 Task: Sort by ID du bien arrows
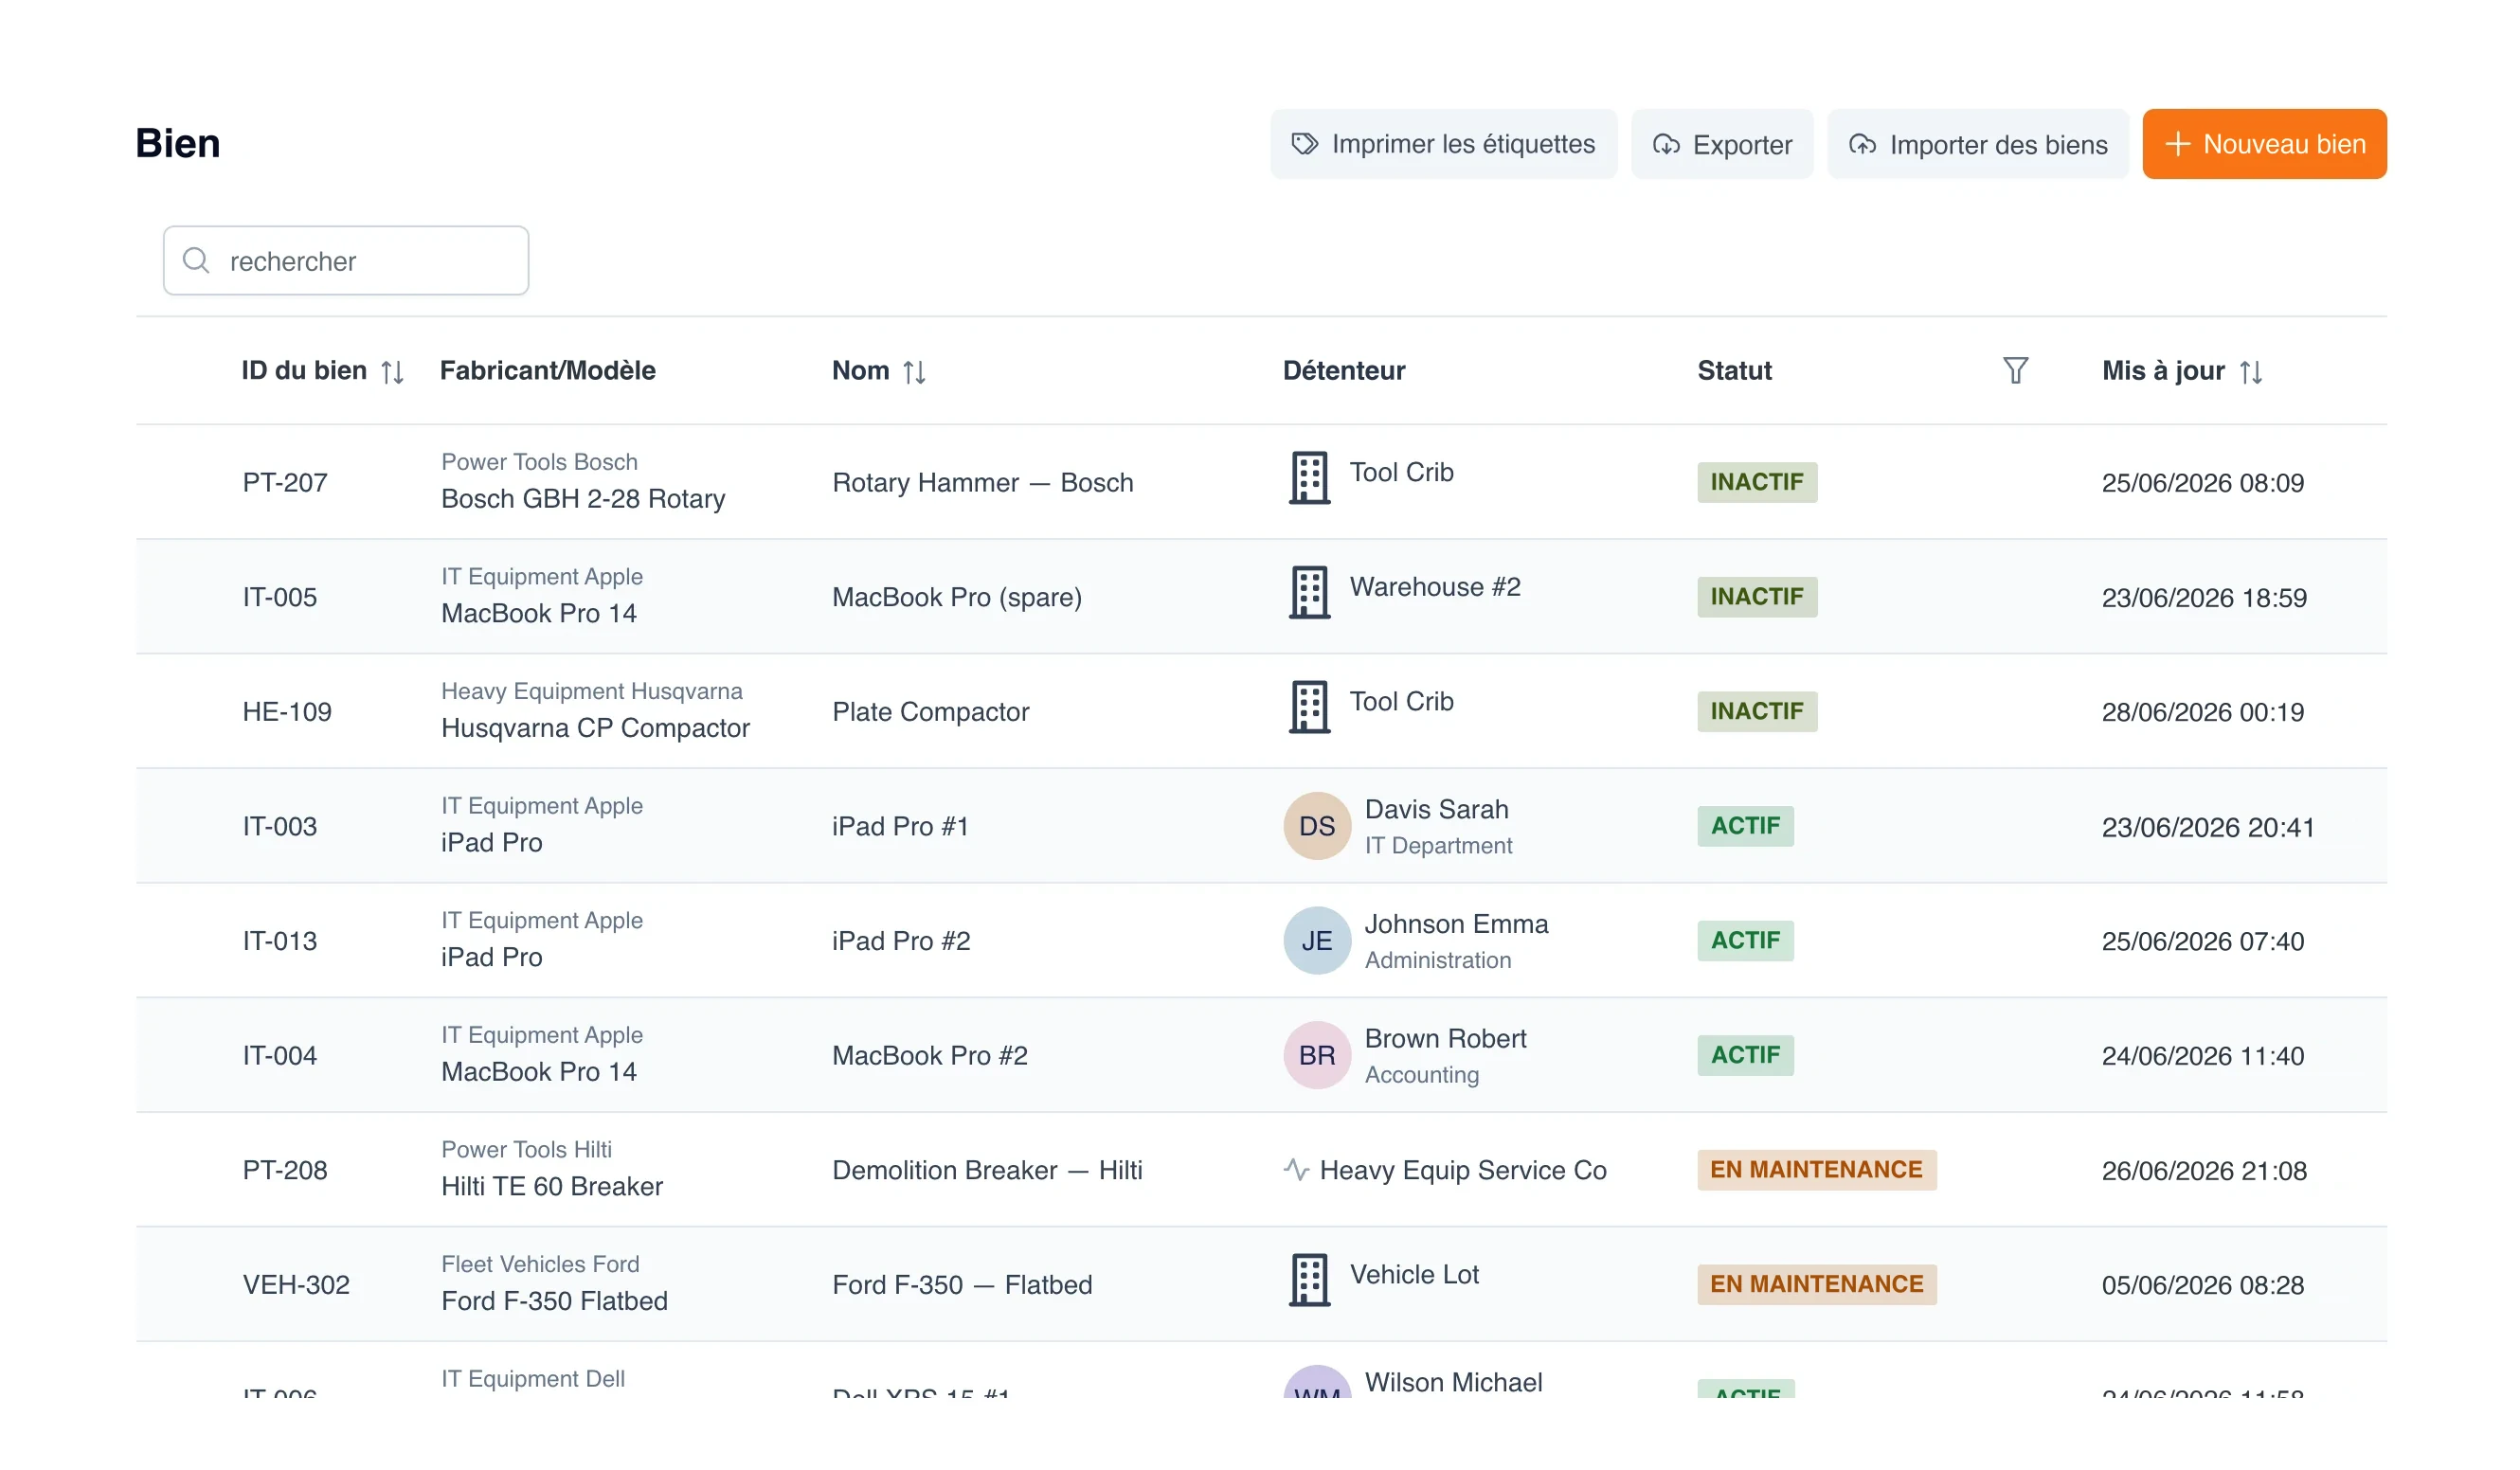point(392,372)
